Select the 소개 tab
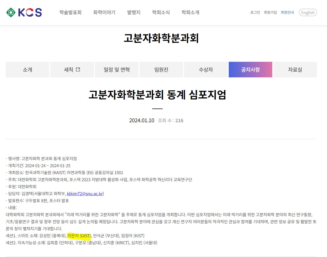Image resolution: width=327 pixels, height=257 pixels. [27, 70]
